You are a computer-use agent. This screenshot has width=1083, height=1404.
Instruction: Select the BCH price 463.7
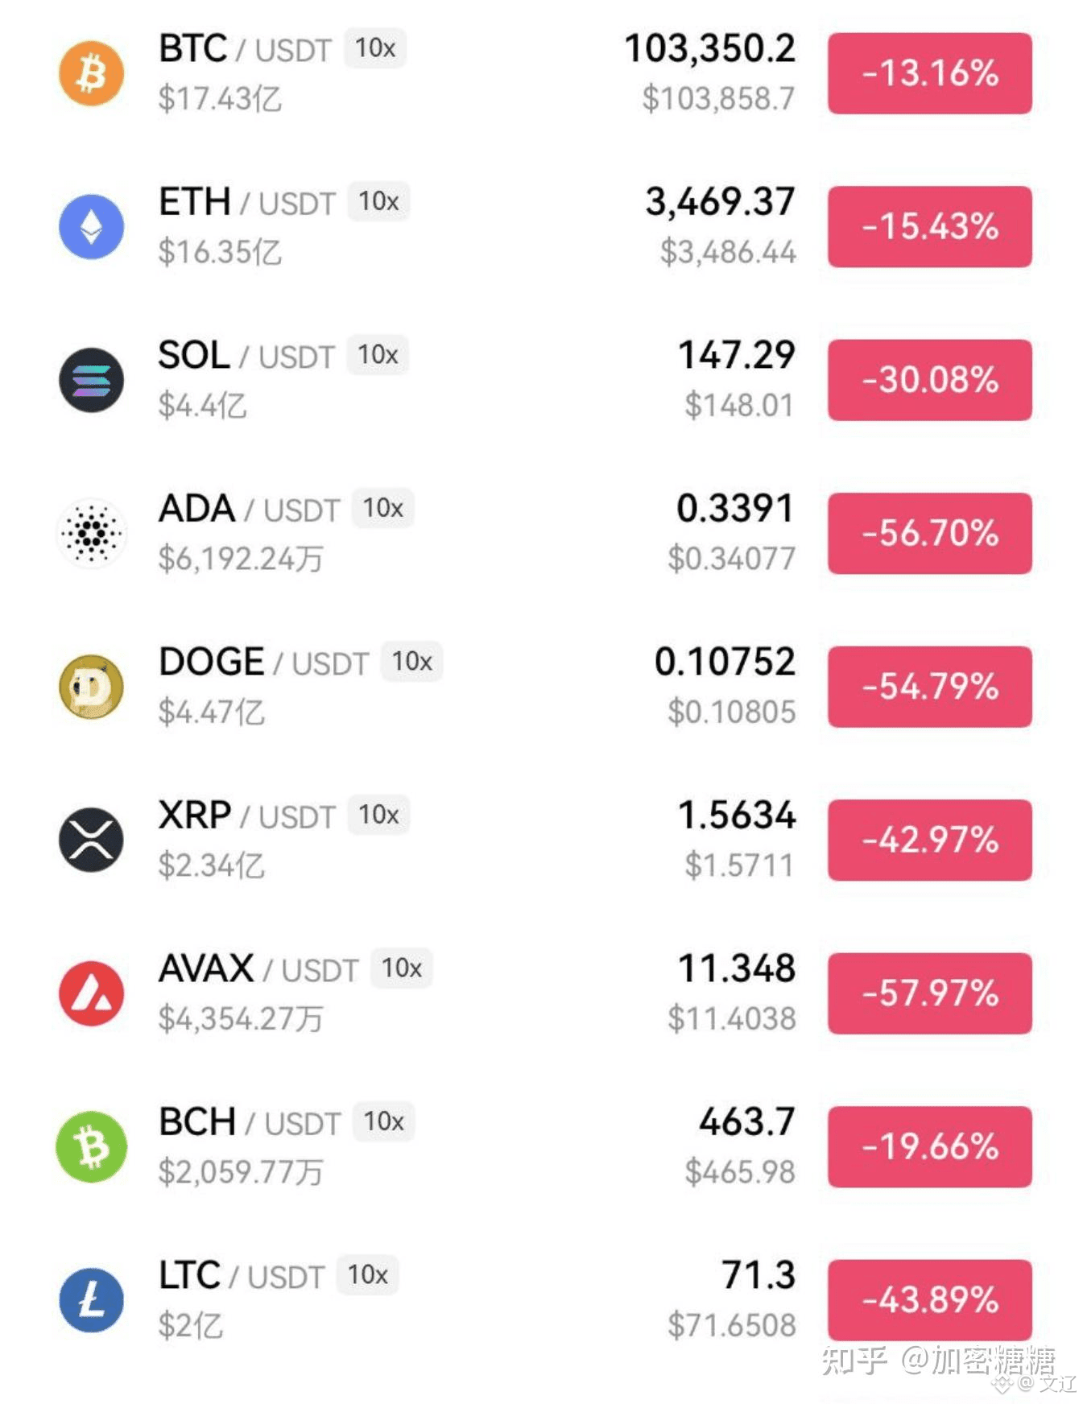[746, 1121]
